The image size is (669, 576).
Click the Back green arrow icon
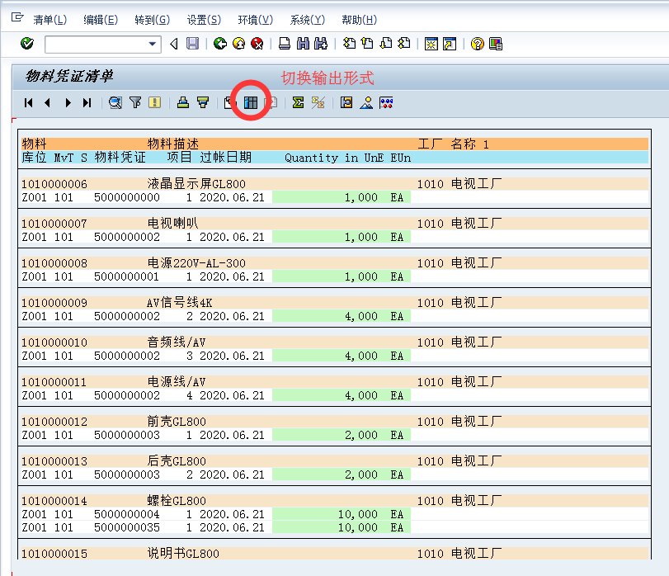[x=219, y=44]
